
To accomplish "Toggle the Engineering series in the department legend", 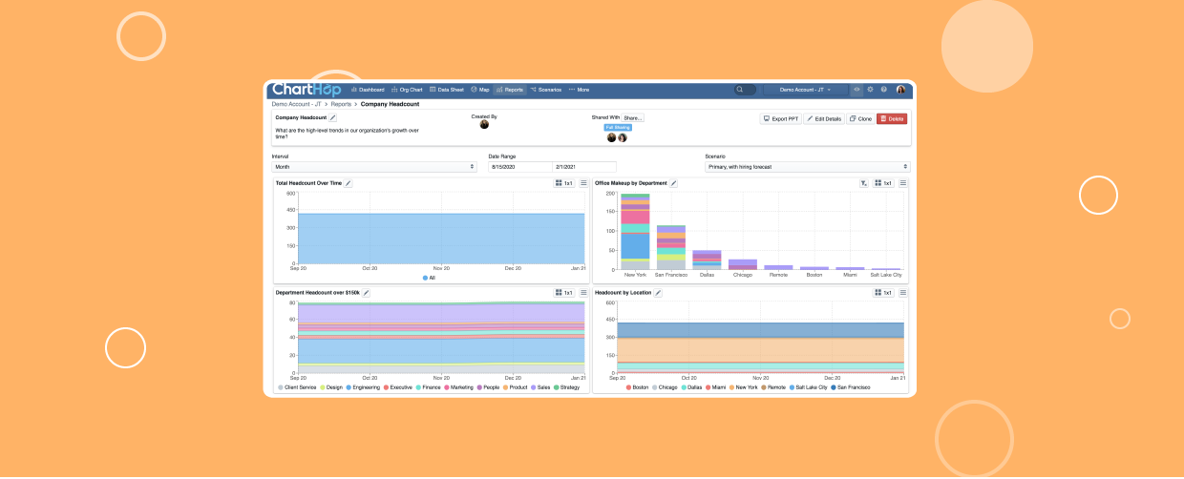I will tap(365, 387).
